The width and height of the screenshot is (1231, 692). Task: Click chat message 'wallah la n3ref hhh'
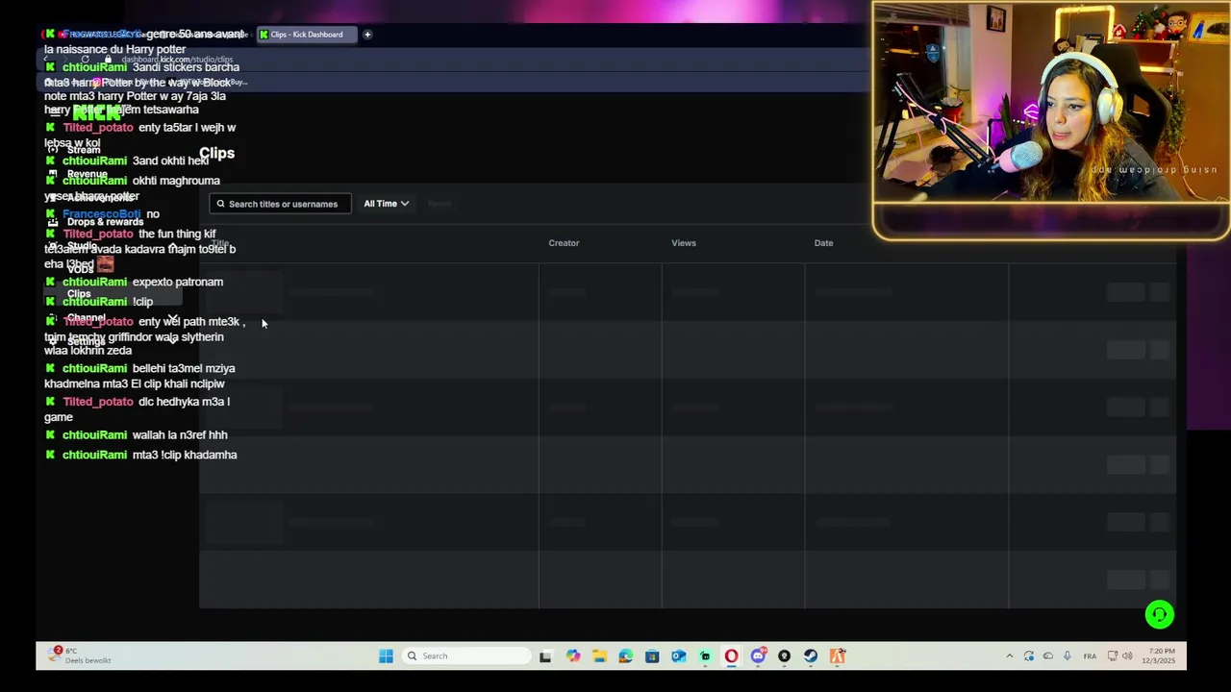(x=180, y=434)
